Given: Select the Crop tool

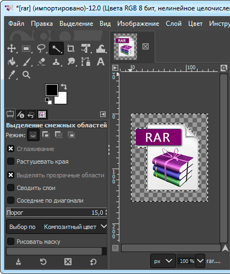Looking at the screenshot, I should (x=71, y=49).
